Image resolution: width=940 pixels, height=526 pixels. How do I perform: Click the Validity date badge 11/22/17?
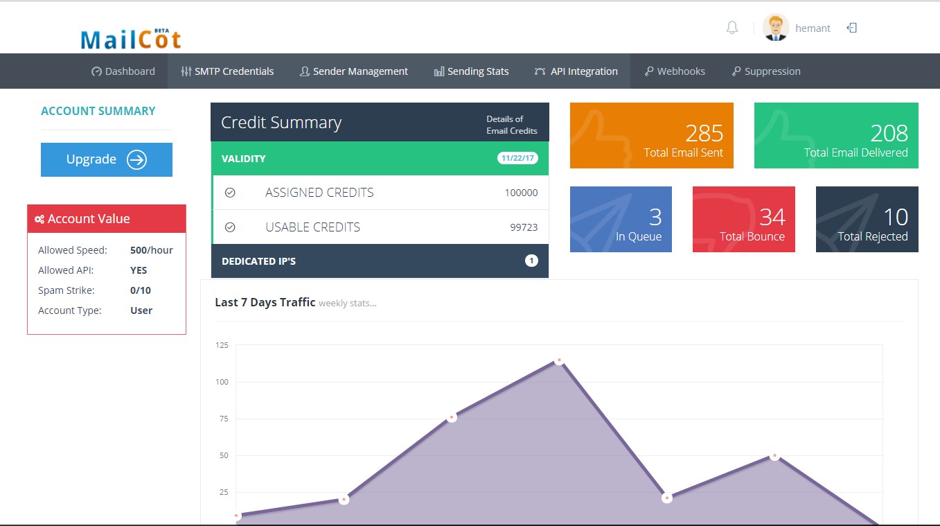click(517, 159)
